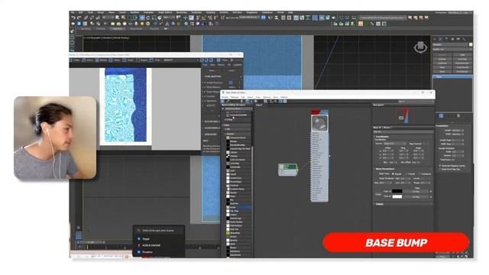The image size is (489, 275).
Task: Select Regular noise type radio button
Action: coord(393,173)
